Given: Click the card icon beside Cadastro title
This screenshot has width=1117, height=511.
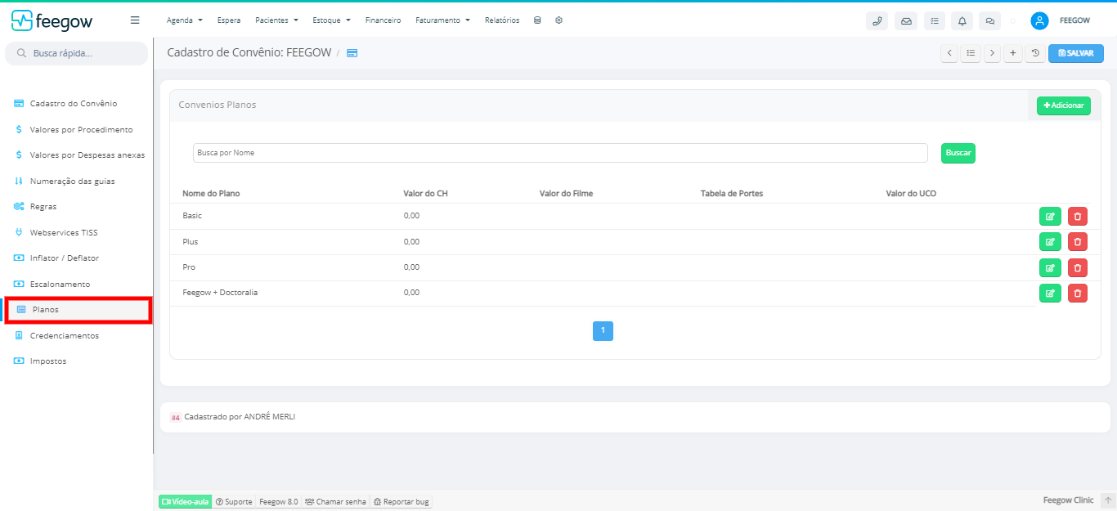Looking at the screenshot, I should click(x=352, y=53).
